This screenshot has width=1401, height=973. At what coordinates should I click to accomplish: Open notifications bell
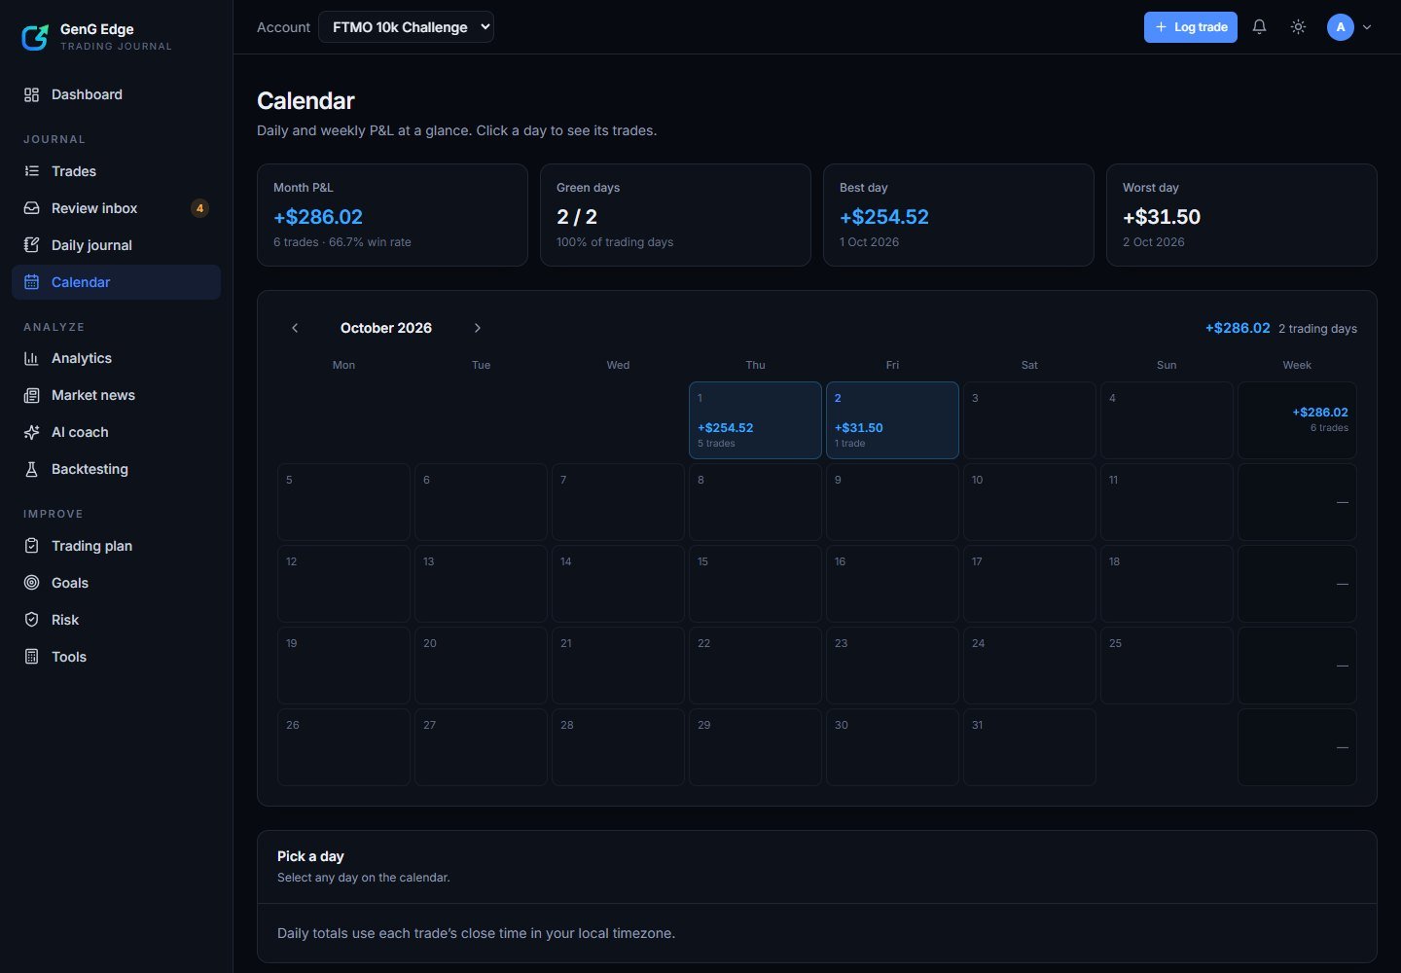[x=1259, y=27]
